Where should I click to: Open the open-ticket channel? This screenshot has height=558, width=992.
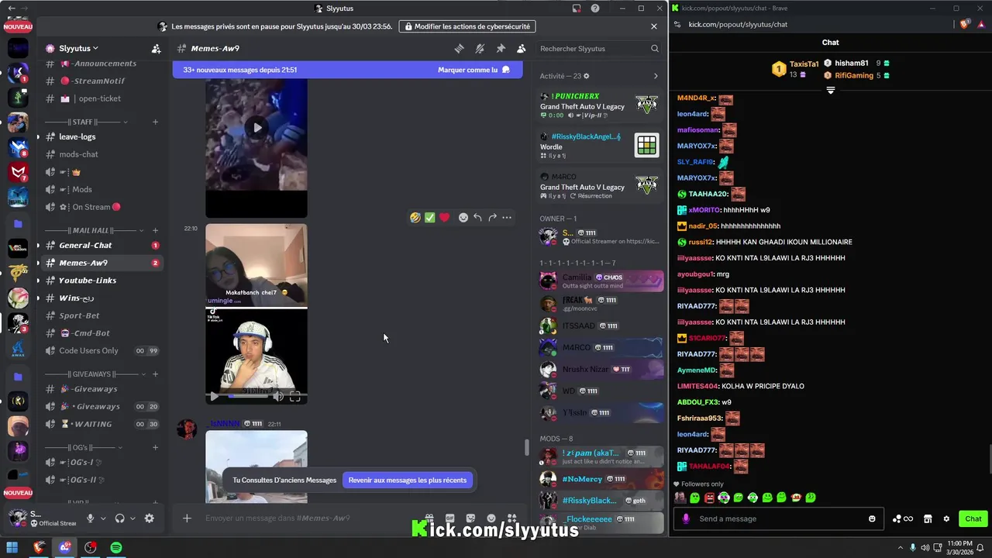click(x=102, y=98)
